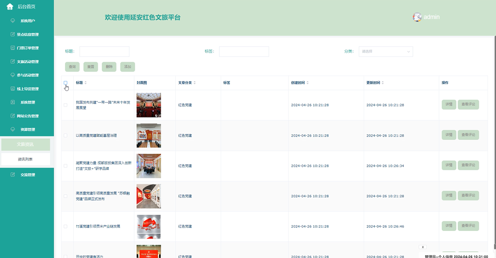Check the row 我国发布共建"一带一路"未来十年发展展望
Image resolution: width=496 pixels, height=258 pixels.
(65, 105)
